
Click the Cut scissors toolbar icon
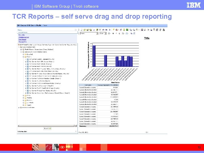pos(94,30)
